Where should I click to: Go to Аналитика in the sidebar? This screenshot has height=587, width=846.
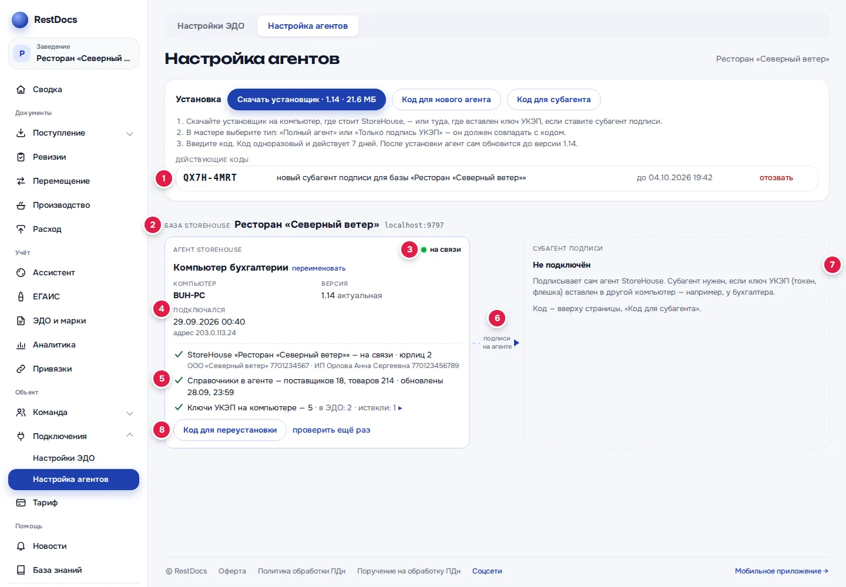click(73, 345)
